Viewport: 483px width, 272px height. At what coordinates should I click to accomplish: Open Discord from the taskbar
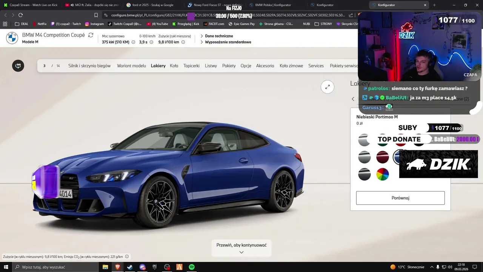coord(142,267)
